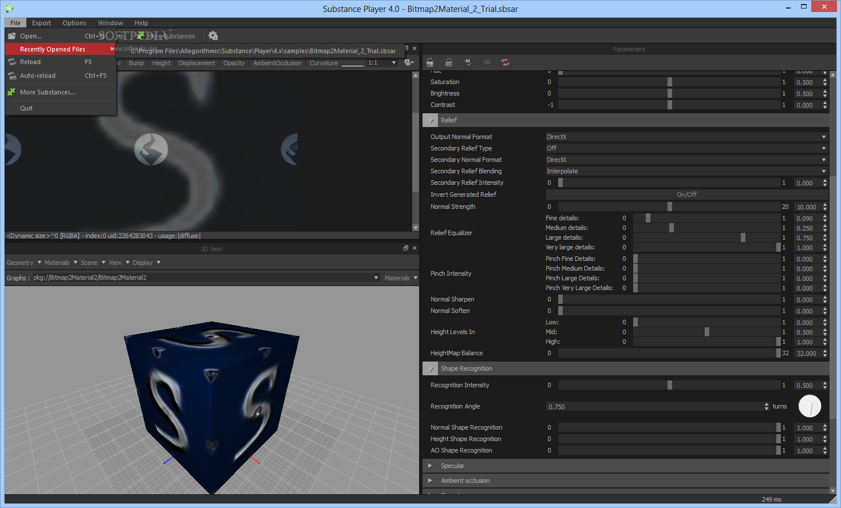
Task: Click the Recognition Intensity slider handle
Action: 670,385
